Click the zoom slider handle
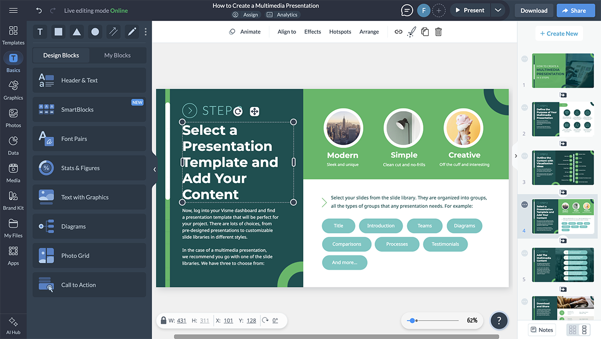Image resolution: width=601 pixels, height=339 pixels. [412, 320]
